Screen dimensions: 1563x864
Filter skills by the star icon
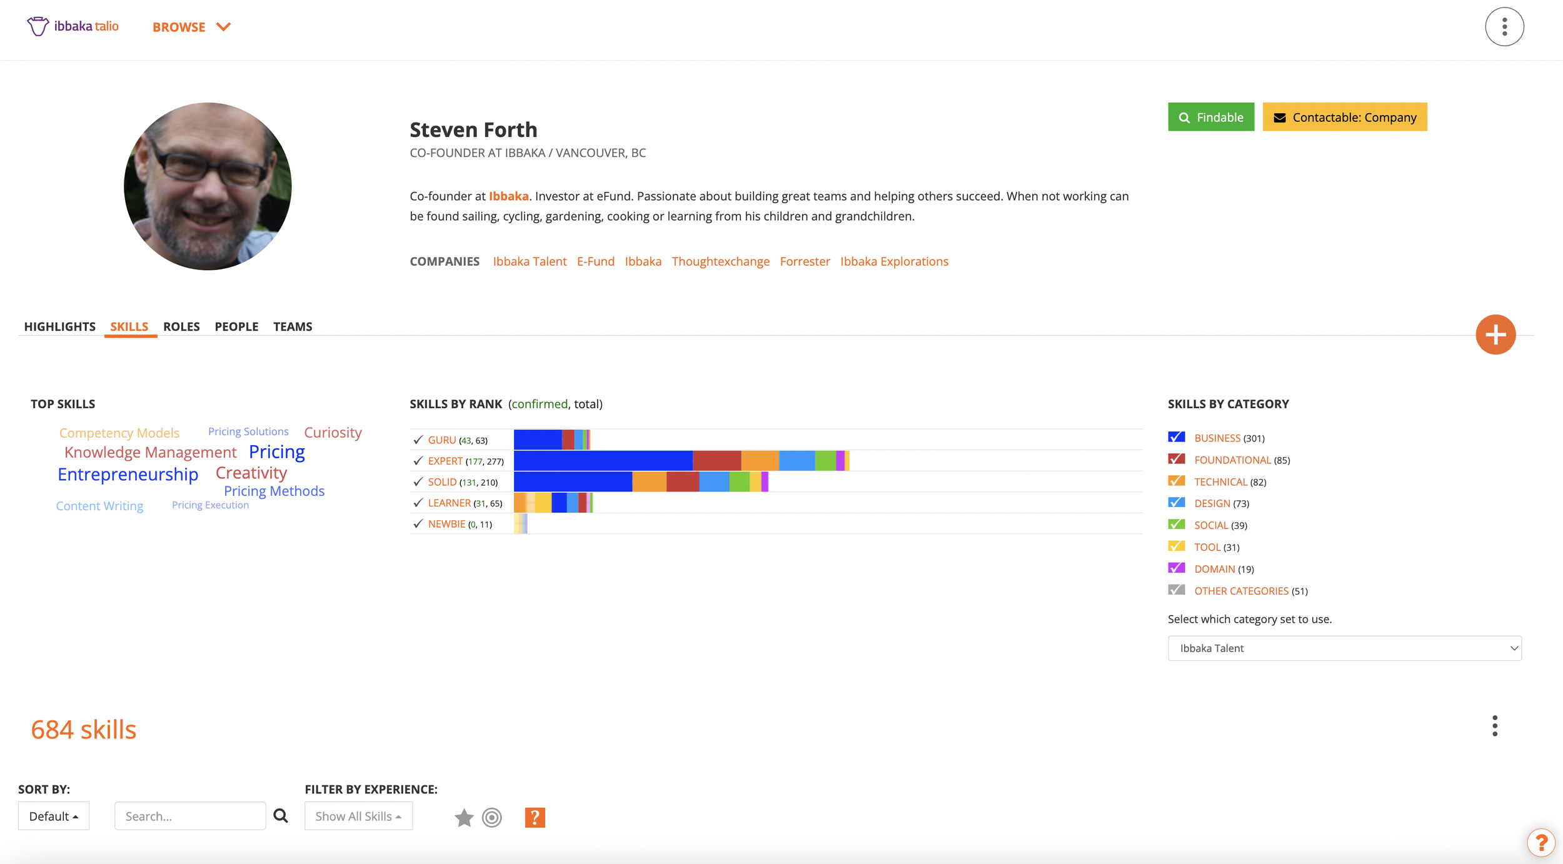(464, 817)
